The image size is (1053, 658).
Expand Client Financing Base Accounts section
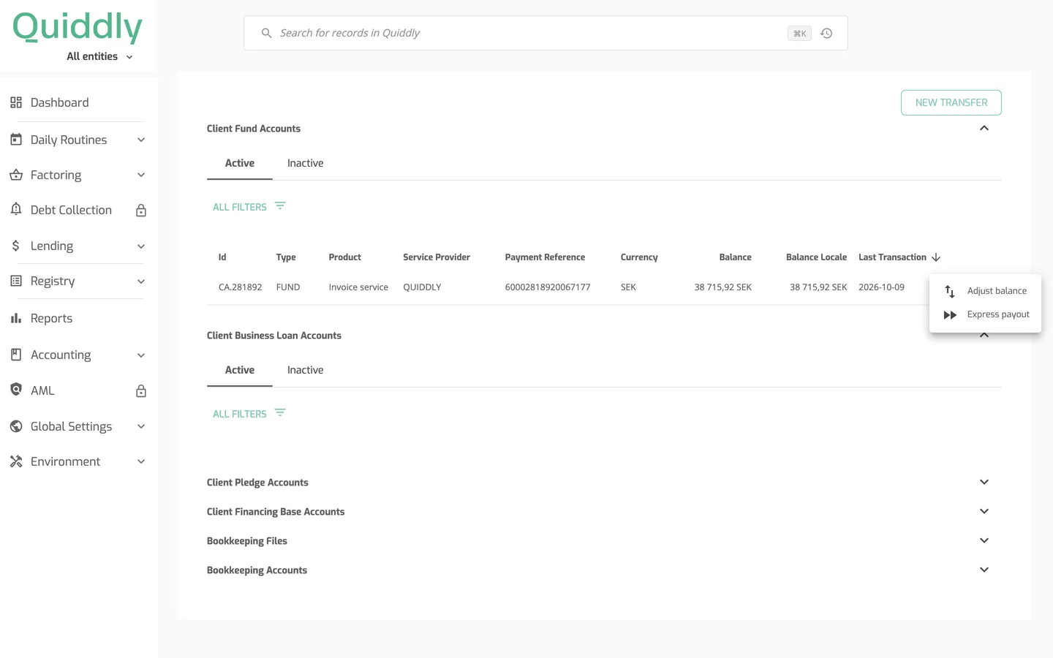(x=984, y=511)
